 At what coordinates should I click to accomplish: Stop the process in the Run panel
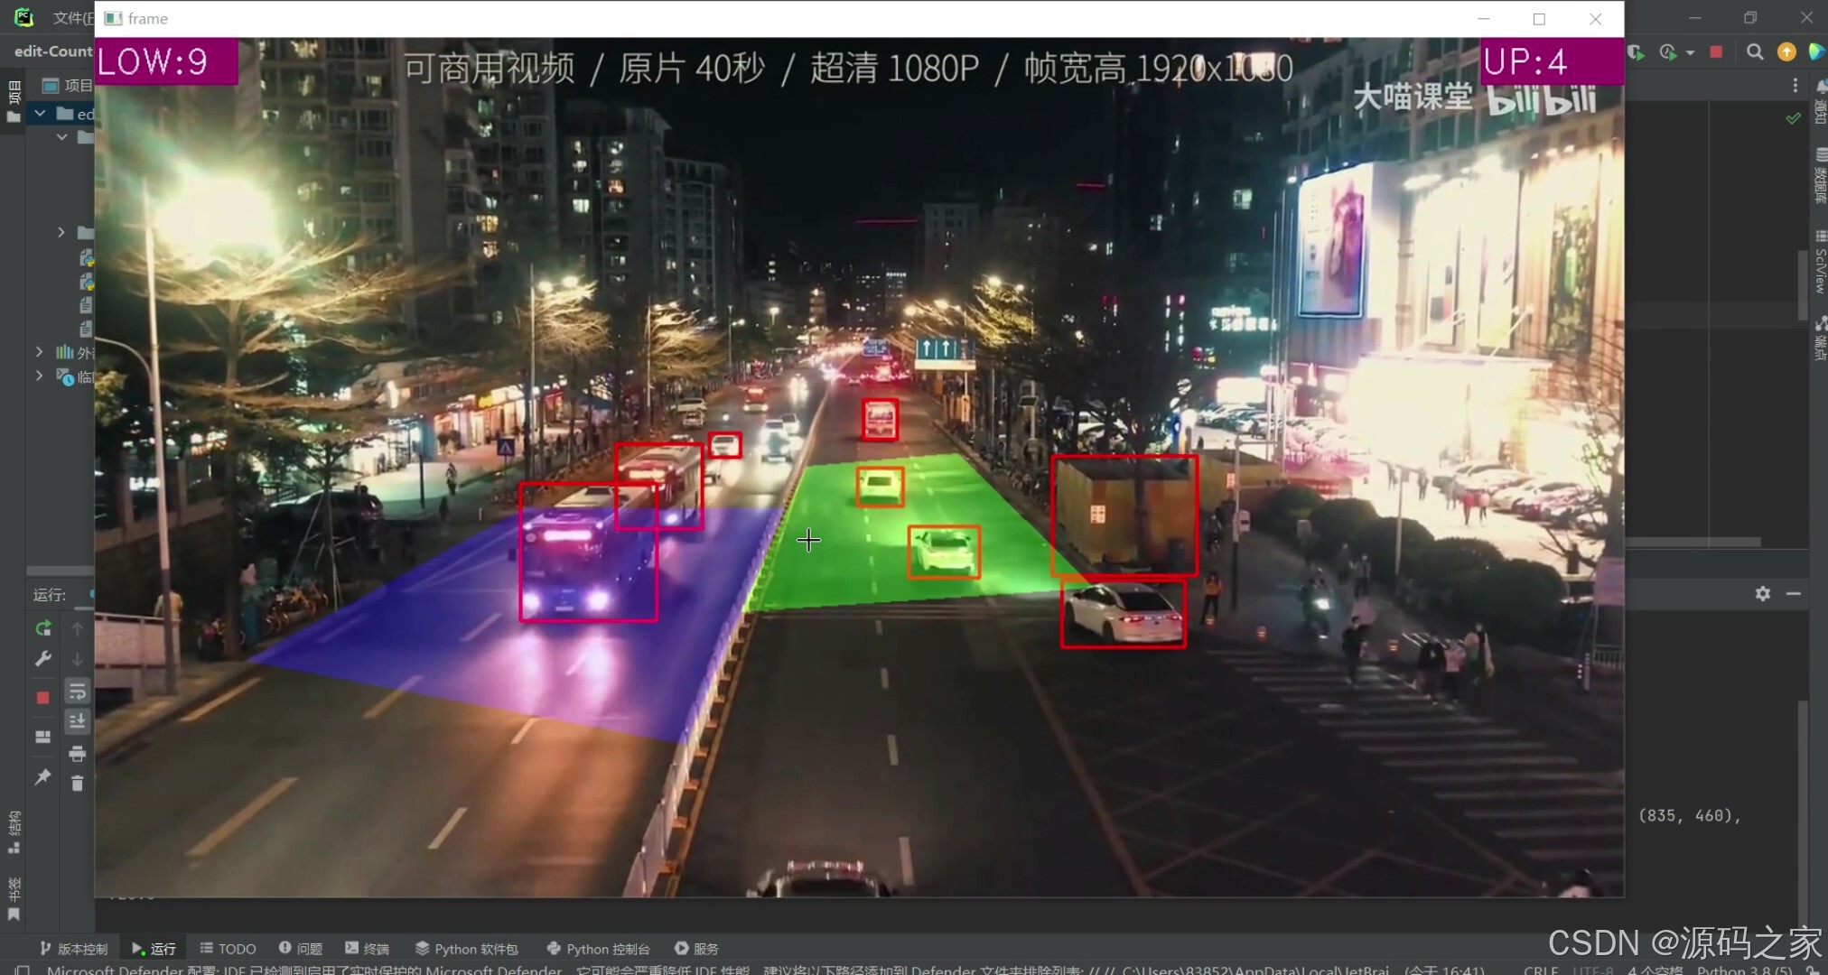(x=42, y=698)
